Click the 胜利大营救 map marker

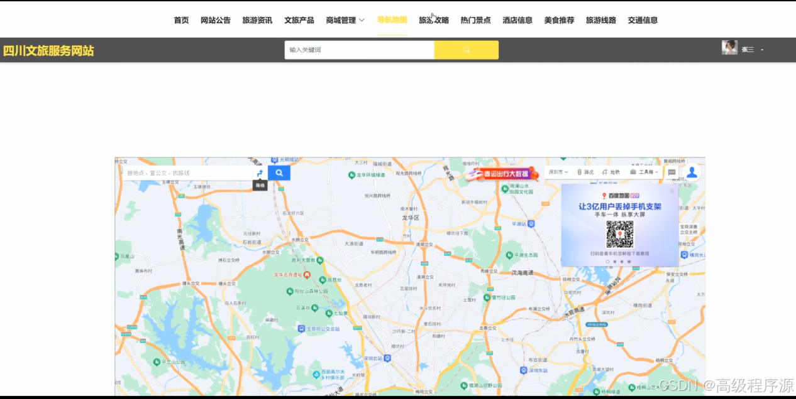[319, 260]
